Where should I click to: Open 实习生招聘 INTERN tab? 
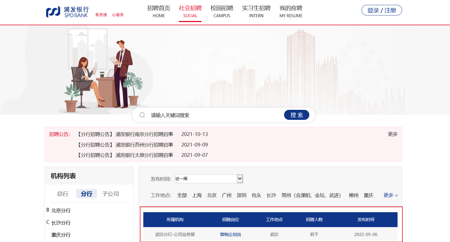click(256, 11)
